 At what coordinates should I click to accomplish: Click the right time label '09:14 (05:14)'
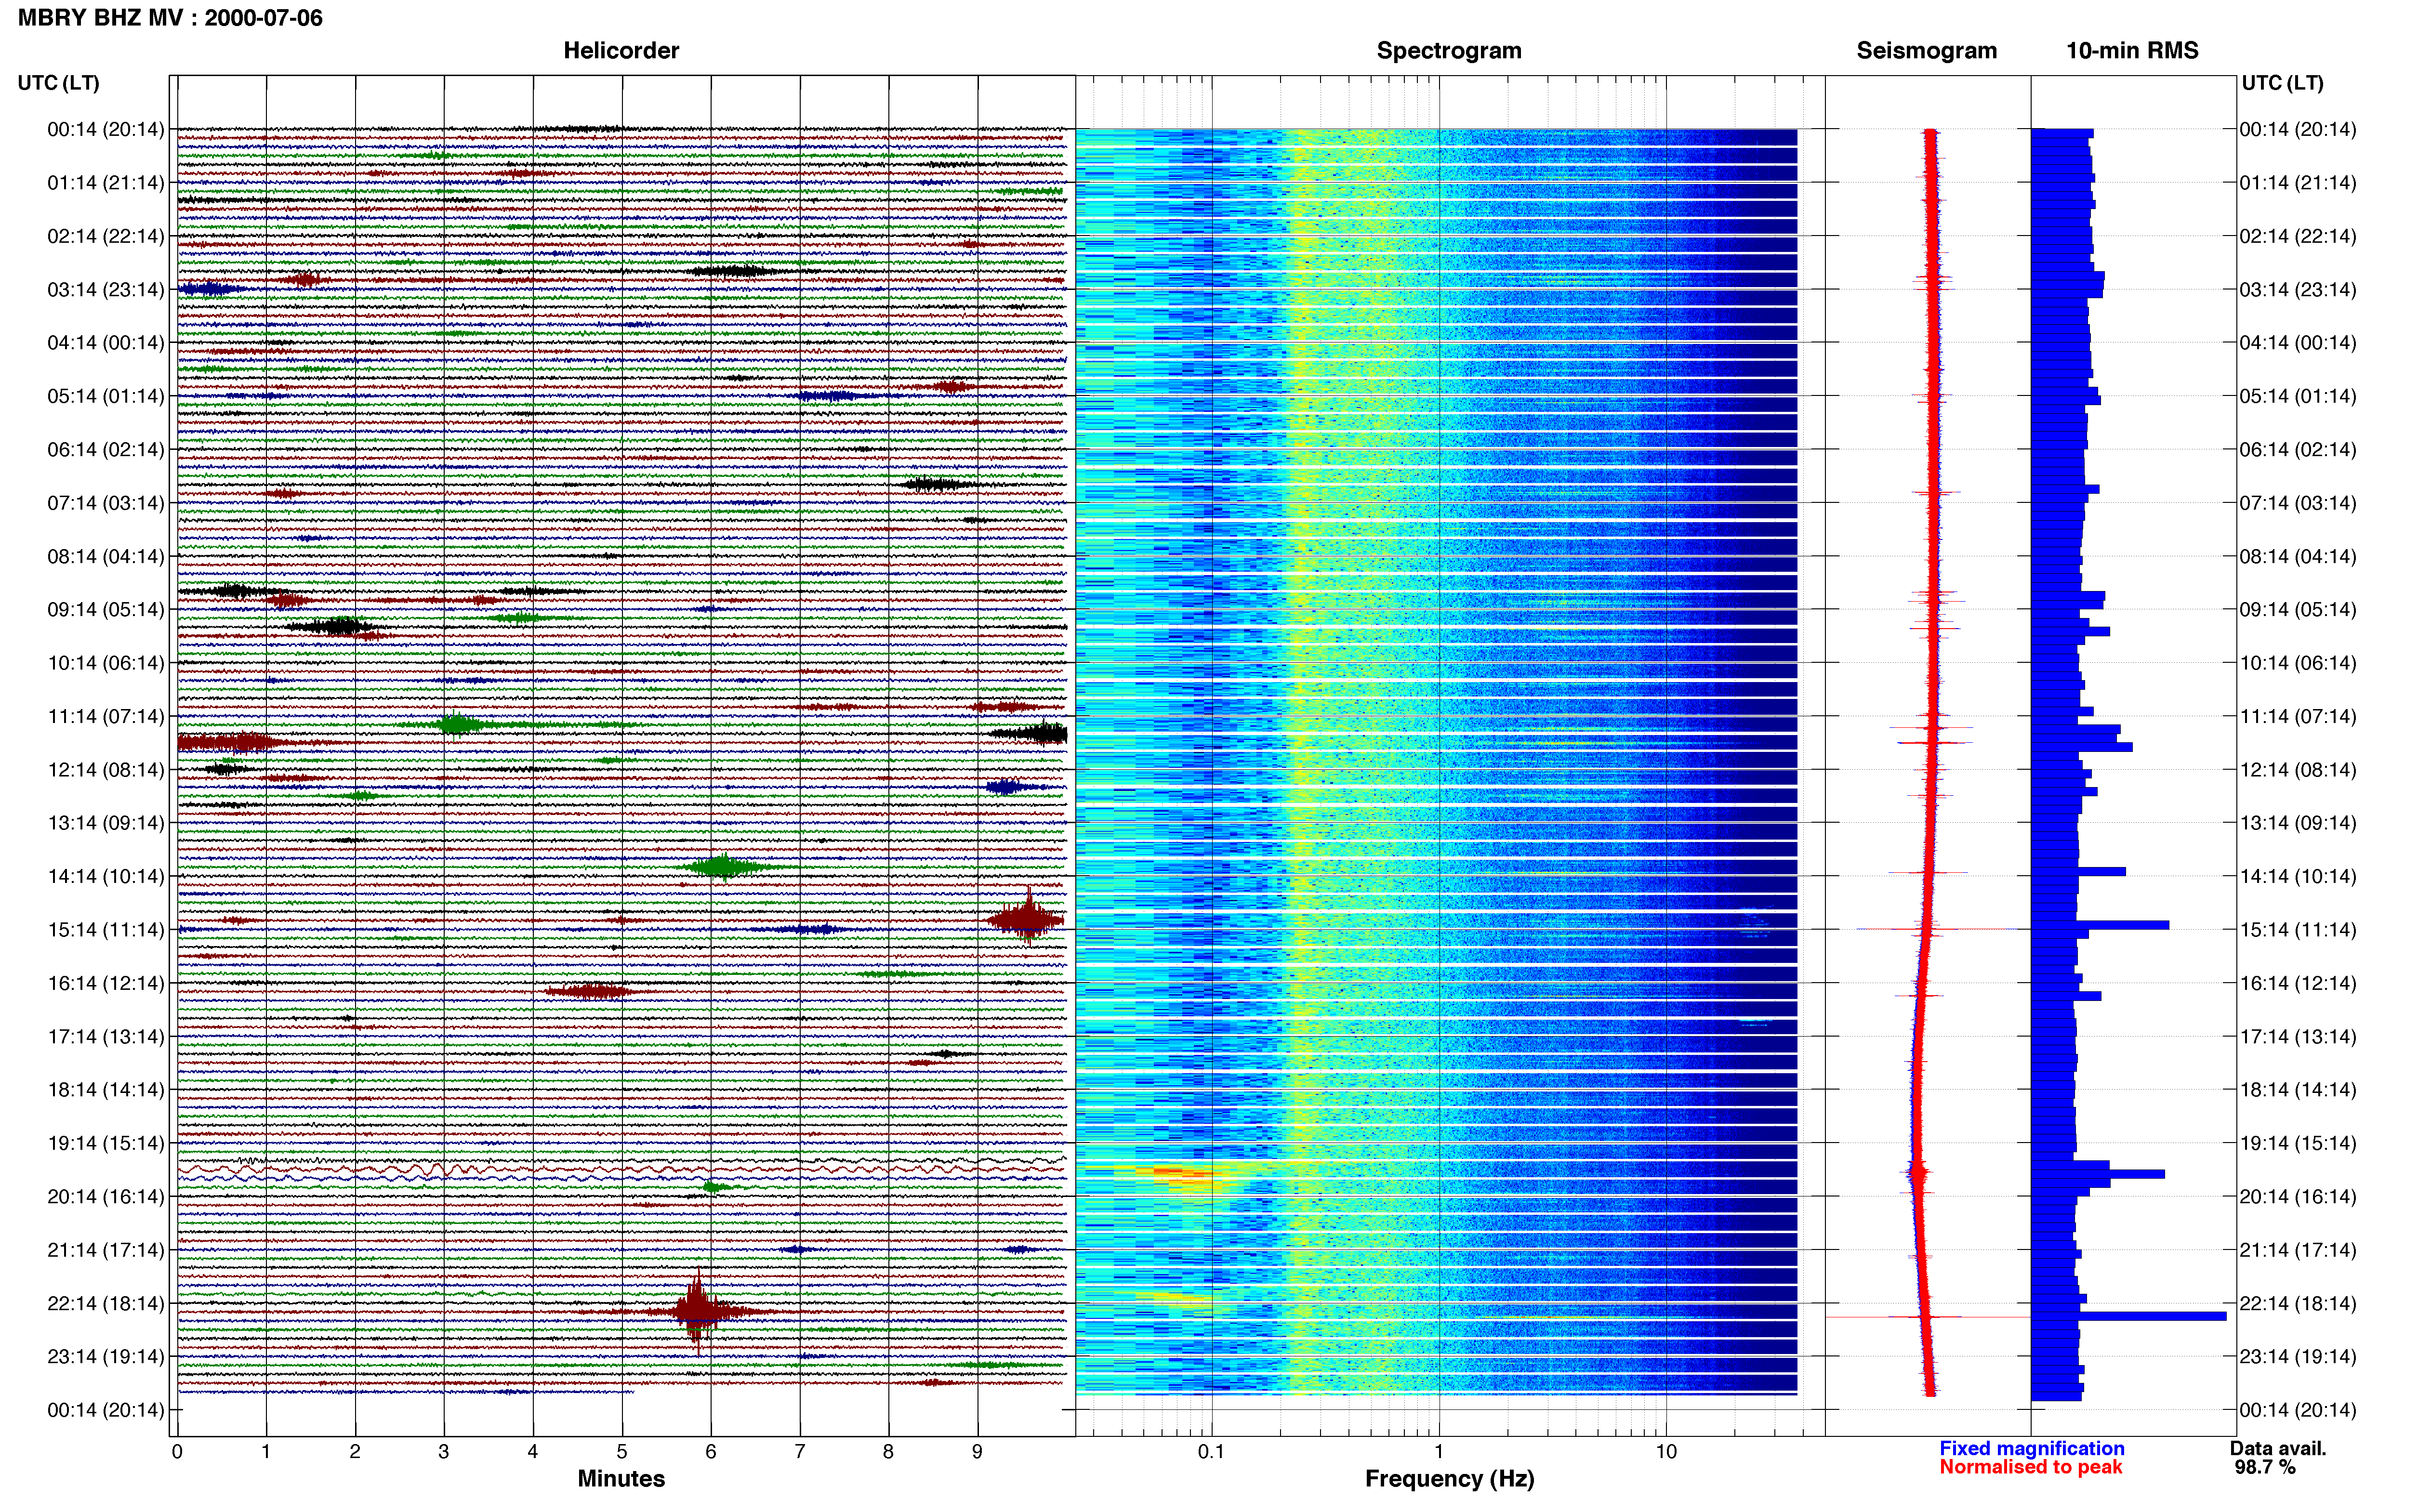pos(2297,610)
